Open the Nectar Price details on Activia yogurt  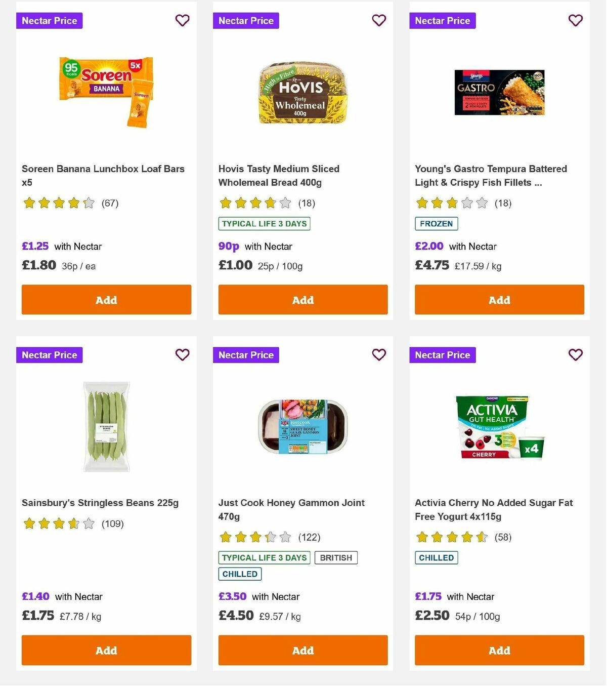point(442,355)
